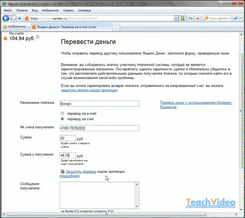
Task: Stop page loading with red X icon
Action: coord(198,18)
